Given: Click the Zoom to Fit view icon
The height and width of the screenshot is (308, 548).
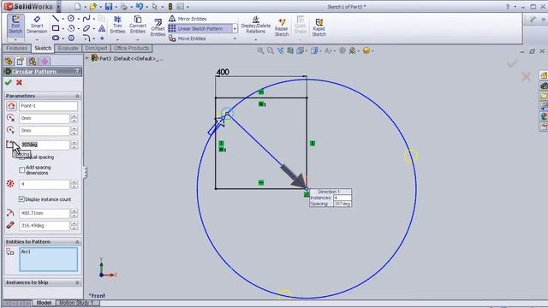Looking at the screenshot, I should 260,51.
